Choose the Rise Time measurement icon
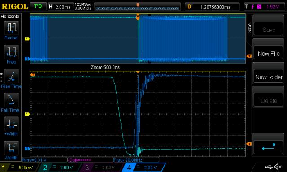 click(11, 76)
